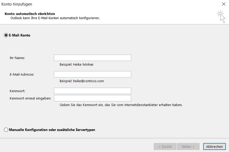
Task: Click the Abbrechen button
Action: pyautogui.click(x=214, y=146)
